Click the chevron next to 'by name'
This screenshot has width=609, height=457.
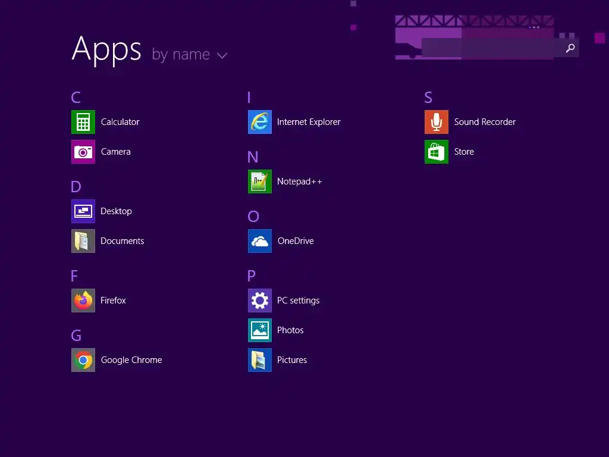point(222,55)
